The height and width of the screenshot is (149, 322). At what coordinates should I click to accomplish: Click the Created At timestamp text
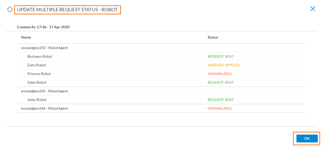pyautogui.click(x=43, y=27)
